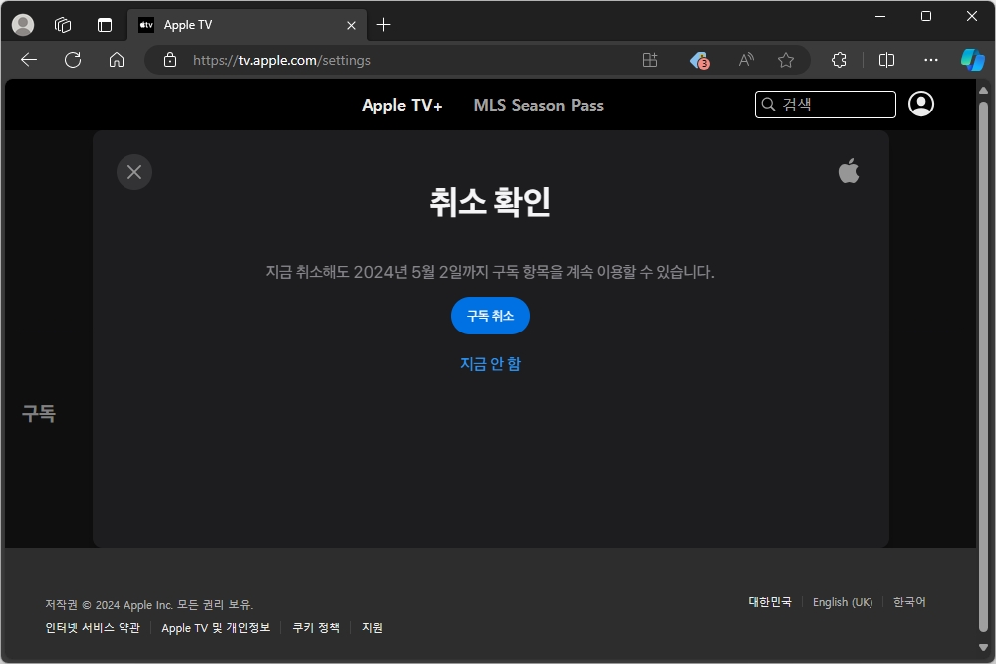
Task: Maximize the browser window
Action: pos(925,17)
